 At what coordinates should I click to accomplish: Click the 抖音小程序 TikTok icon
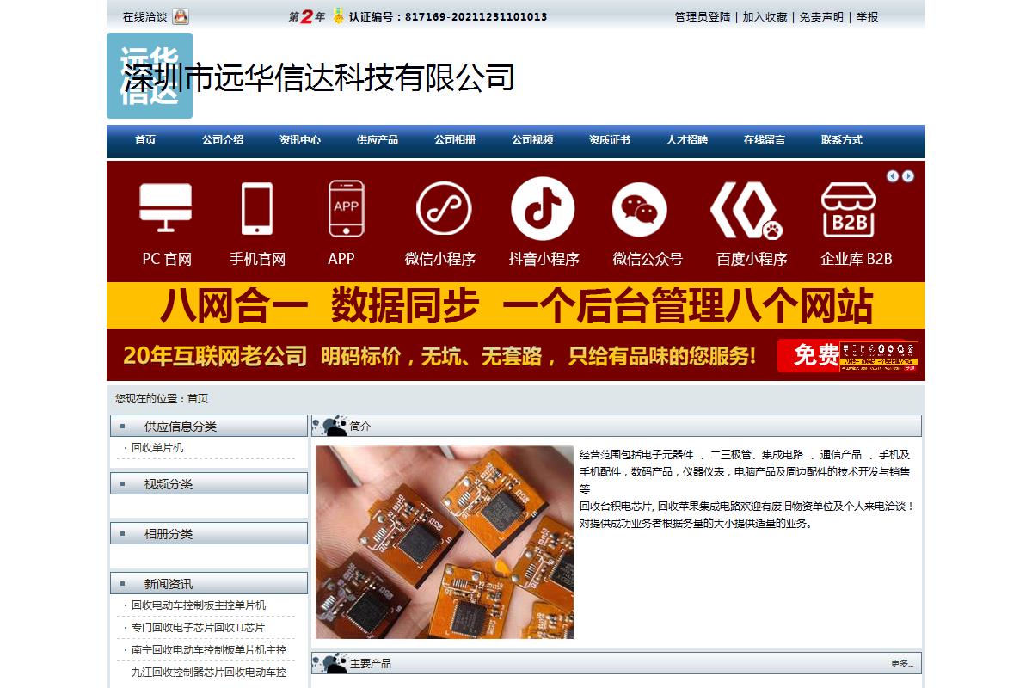(543, 208)
